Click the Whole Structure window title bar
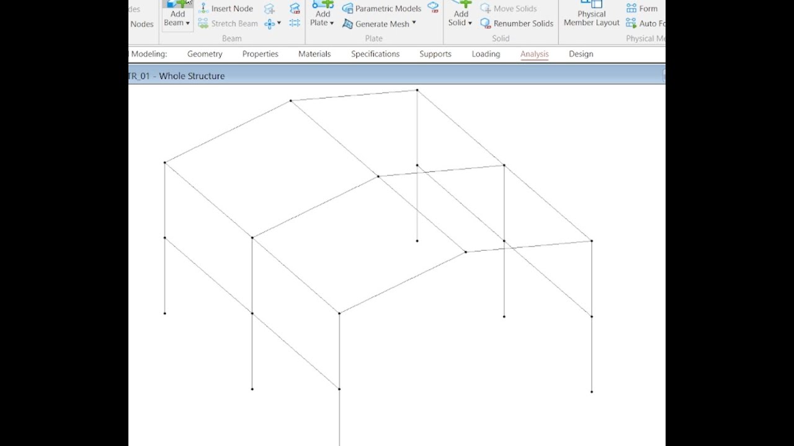794x446 pixels. pyautogui.click(x=396, y=76)
